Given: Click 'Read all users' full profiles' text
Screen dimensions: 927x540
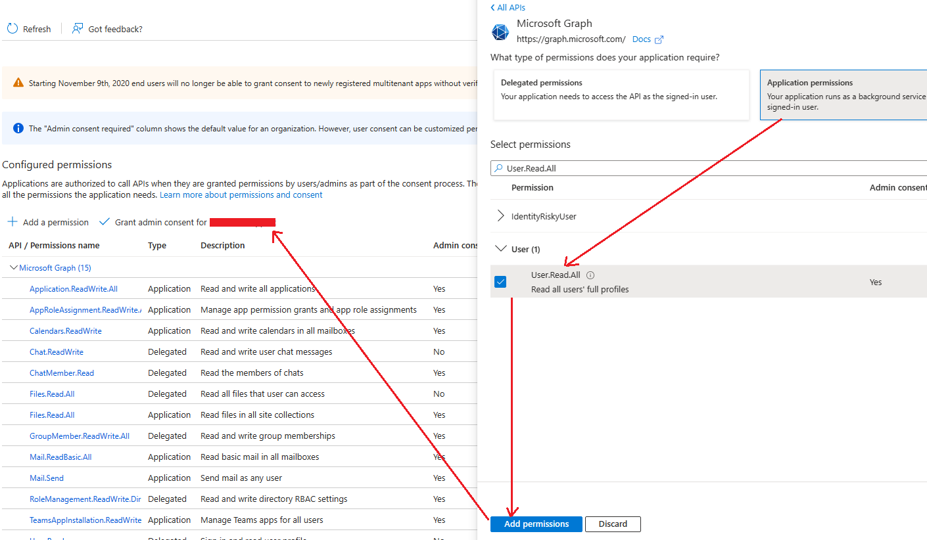Looking at the screenshot, I should [x=580, y=289].
